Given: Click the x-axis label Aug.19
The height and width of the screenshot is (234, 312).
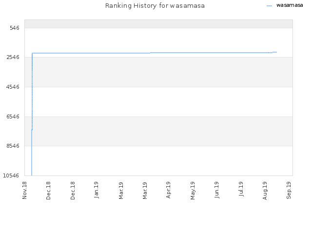Looking at the screenshot, I should coord(265,191).
